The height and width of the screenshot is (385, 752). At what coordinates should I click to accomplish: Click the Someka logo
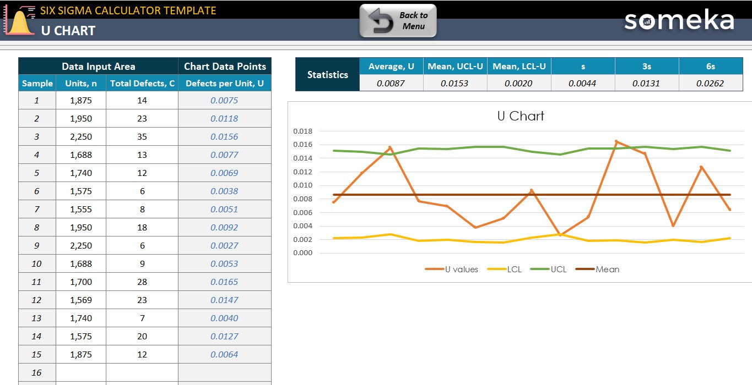click(679, 20)
